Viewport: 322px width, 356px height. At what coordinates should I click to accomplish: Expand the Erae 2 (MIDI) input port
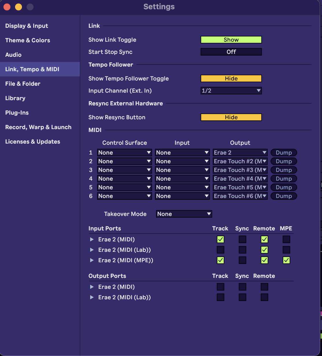point(92,239)
